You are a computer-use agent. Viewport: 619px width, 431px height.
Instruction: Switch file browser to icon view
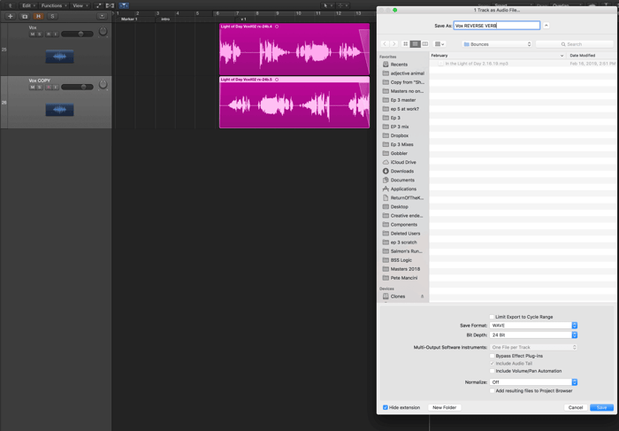[x=405, y=44]
